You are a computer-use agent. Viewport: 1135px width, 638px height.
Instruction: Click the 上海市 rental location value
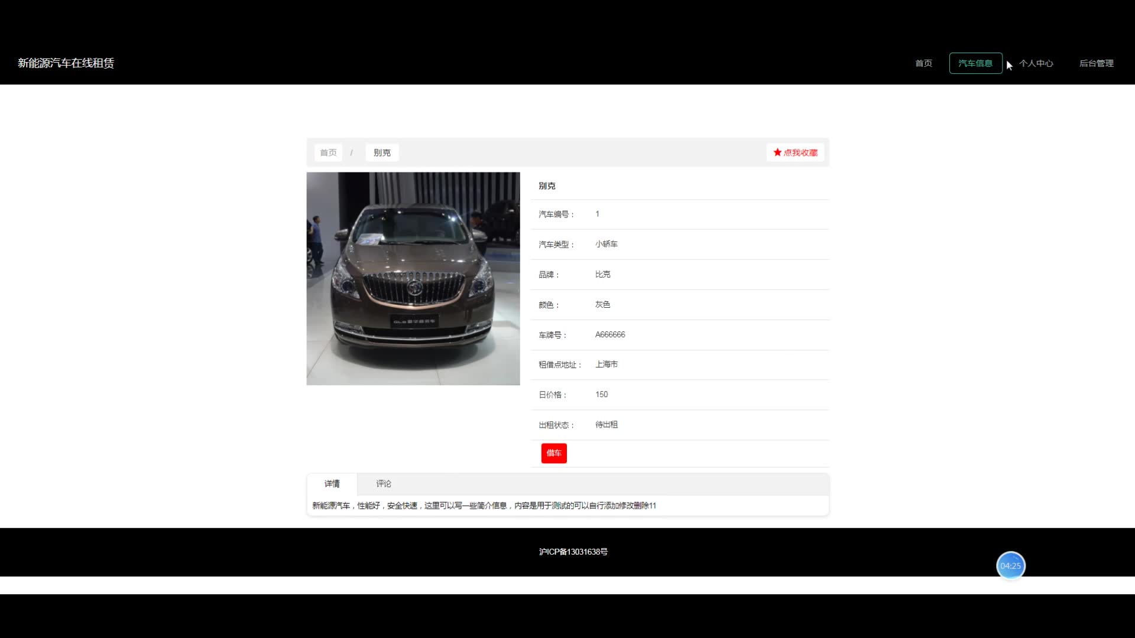click(x=606, y=364)
